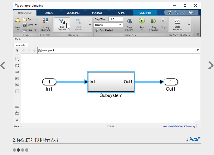Screen dimensions: 214x155
Task: Open the Data Inspector
Action: [178, 25]
